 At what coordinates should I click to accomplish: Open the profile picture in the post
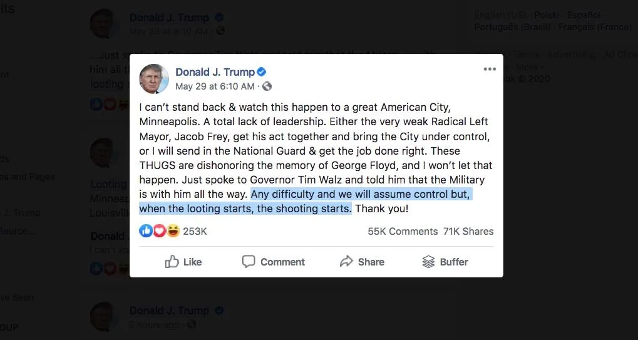pos(154,78)
